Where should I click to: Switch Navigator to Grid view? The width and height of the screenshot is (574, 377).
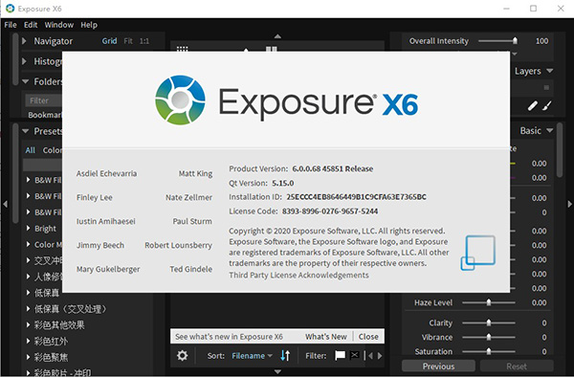coord(109,41)
